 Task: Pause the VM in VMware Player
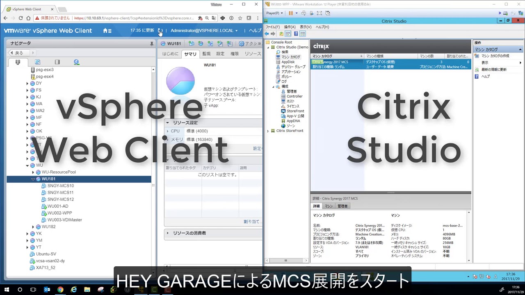[291, 13]
